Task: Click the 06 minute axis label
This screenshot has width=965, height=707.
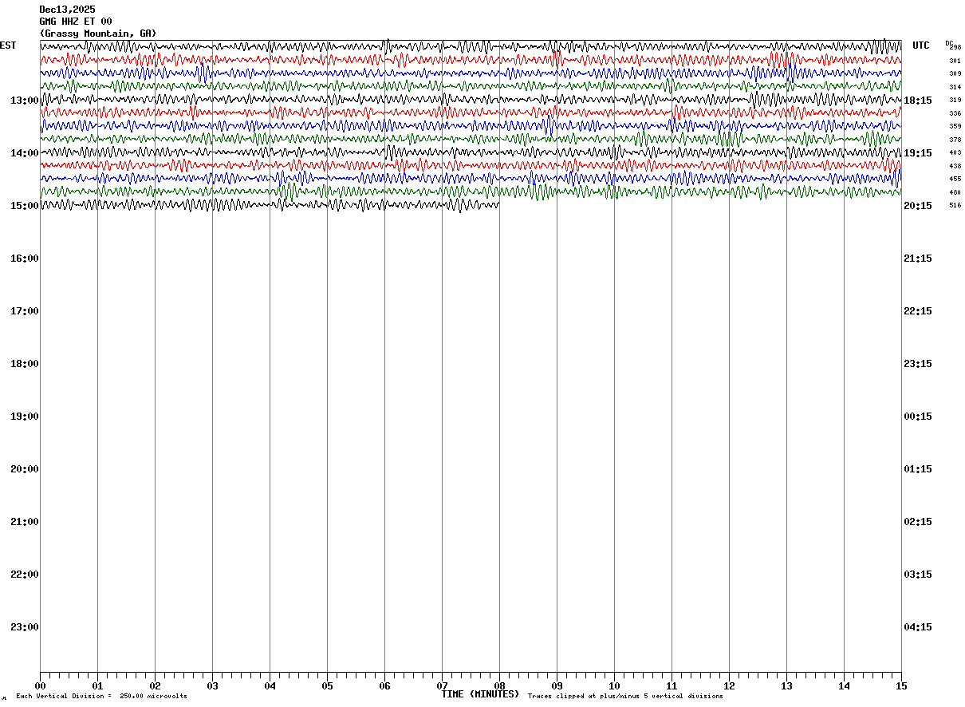Action: point(385,686)
